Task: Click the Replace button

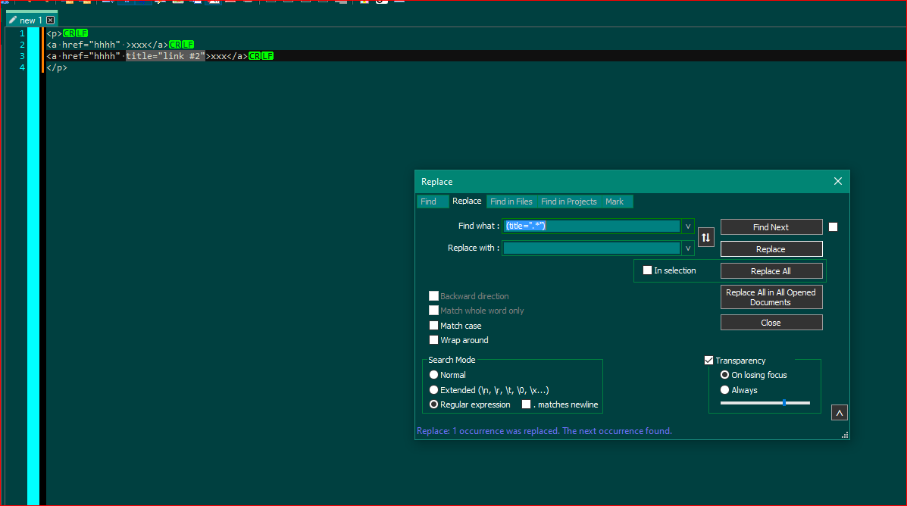Action: click(x=771, y=249)
